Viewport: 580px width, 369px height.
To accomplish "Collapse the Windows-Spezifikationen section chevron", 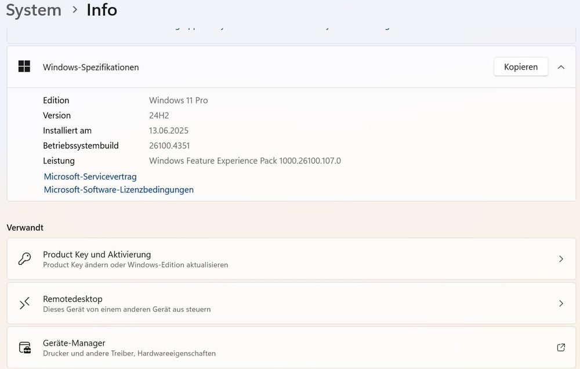I will (561, 67).
